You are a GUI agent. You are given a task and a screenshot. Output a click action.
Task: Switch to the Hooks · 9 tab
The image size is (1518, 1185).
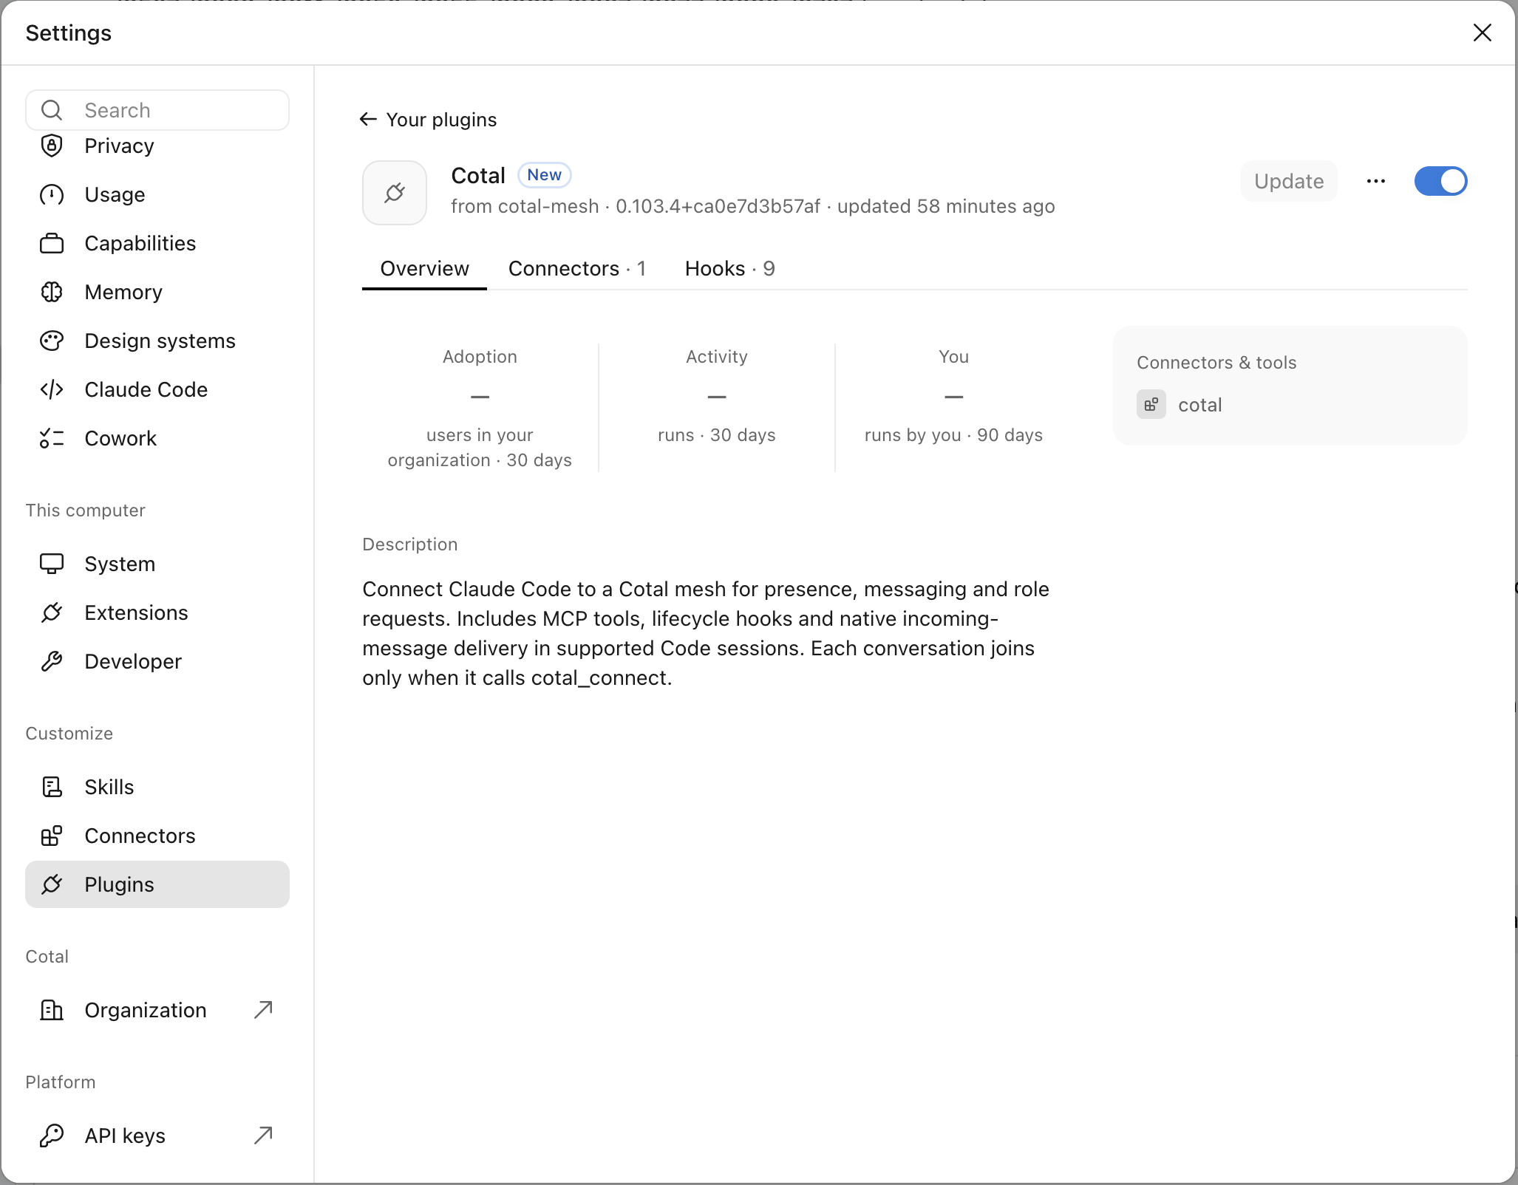730,268
